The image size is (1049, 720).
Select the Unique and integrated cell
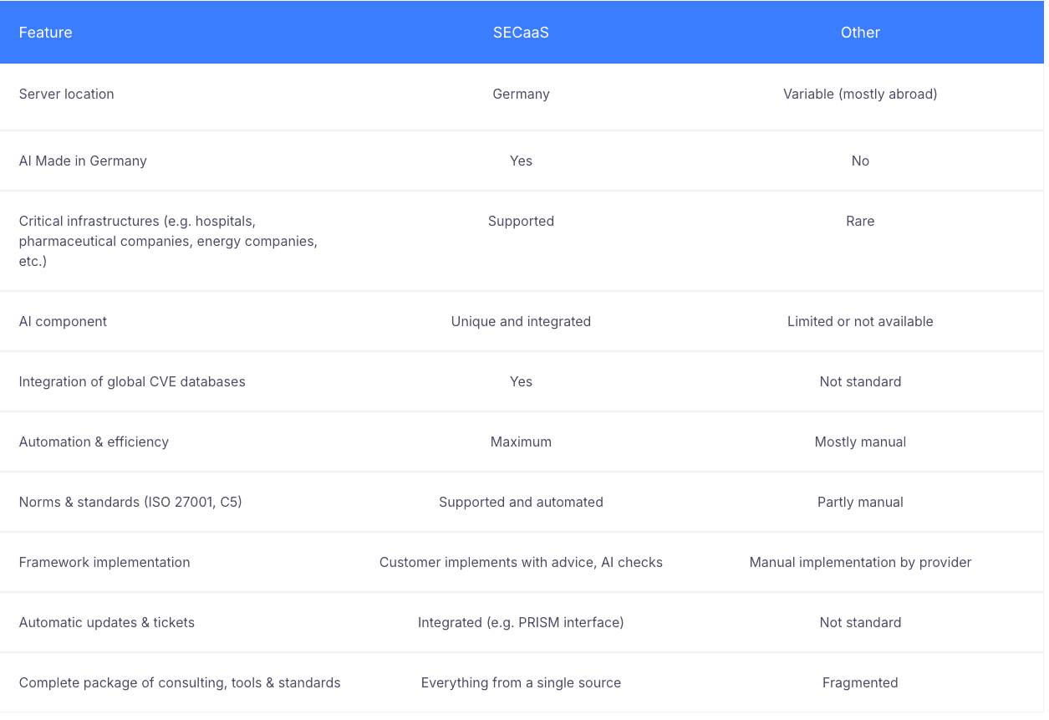pyautogui.click(x=521, y=321)
